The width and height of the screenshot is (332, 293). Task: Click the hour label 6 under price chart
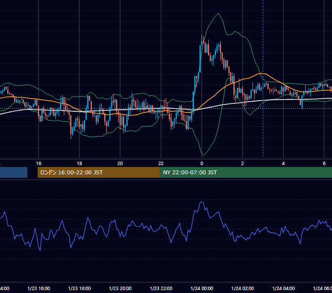324,164
